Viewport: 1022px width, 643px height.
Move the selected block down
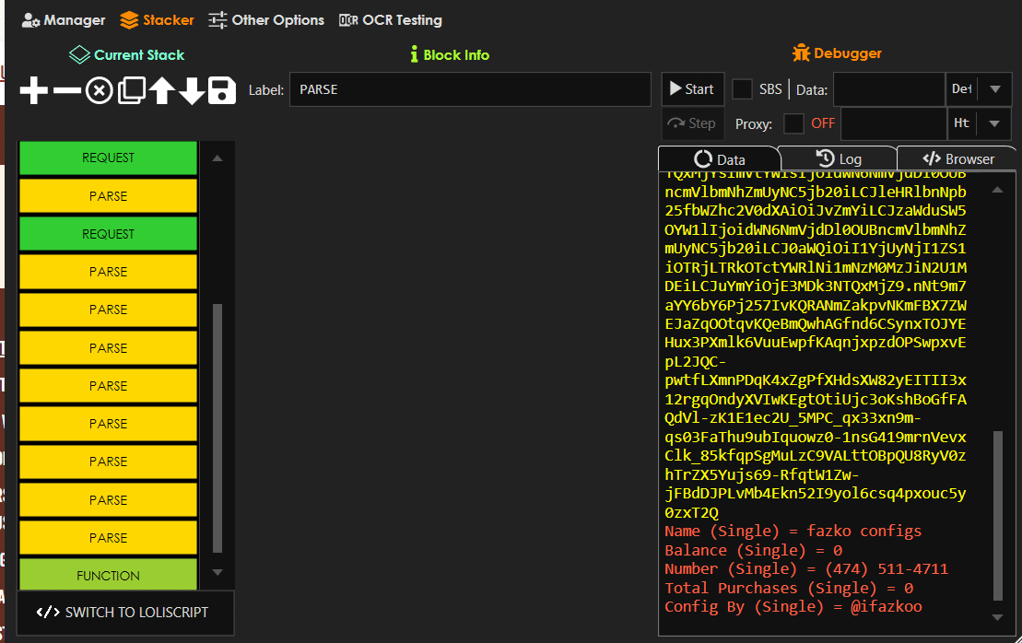click(190, 89)
